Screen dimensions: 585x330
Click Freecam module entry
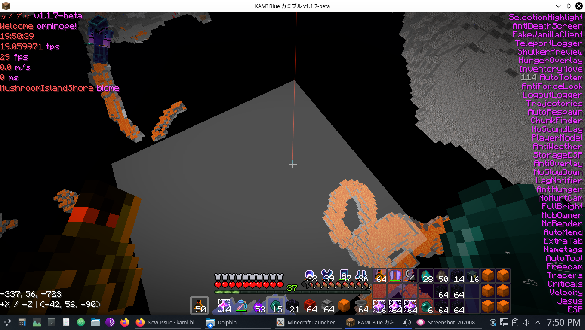pos(565,267)
